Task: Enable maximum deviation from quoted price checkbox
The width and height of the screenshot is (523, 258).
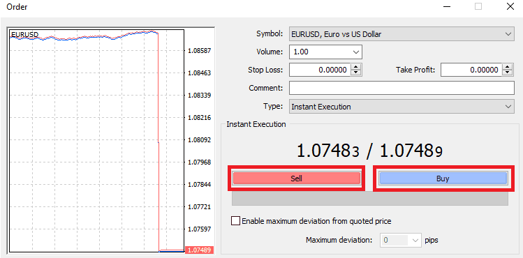Action: click(235, 221)
